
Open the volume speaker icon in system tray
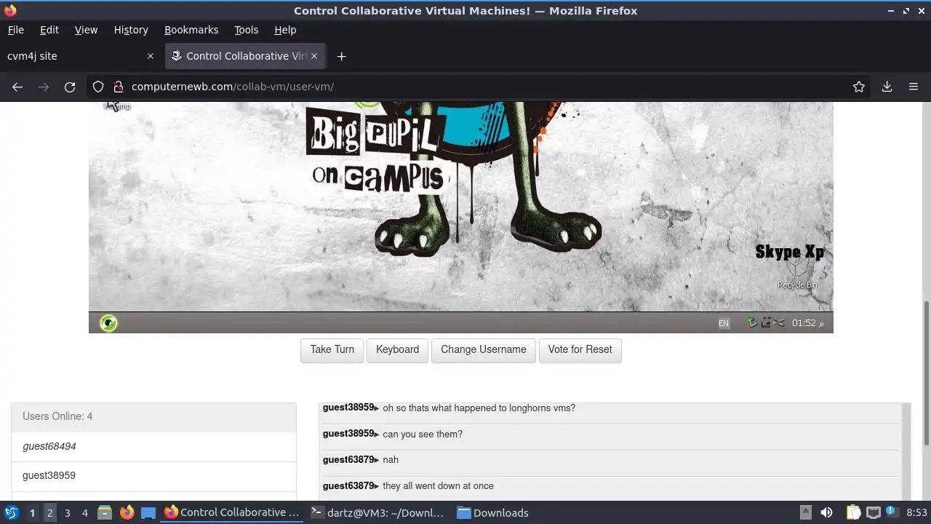click(x=826, y=512)
